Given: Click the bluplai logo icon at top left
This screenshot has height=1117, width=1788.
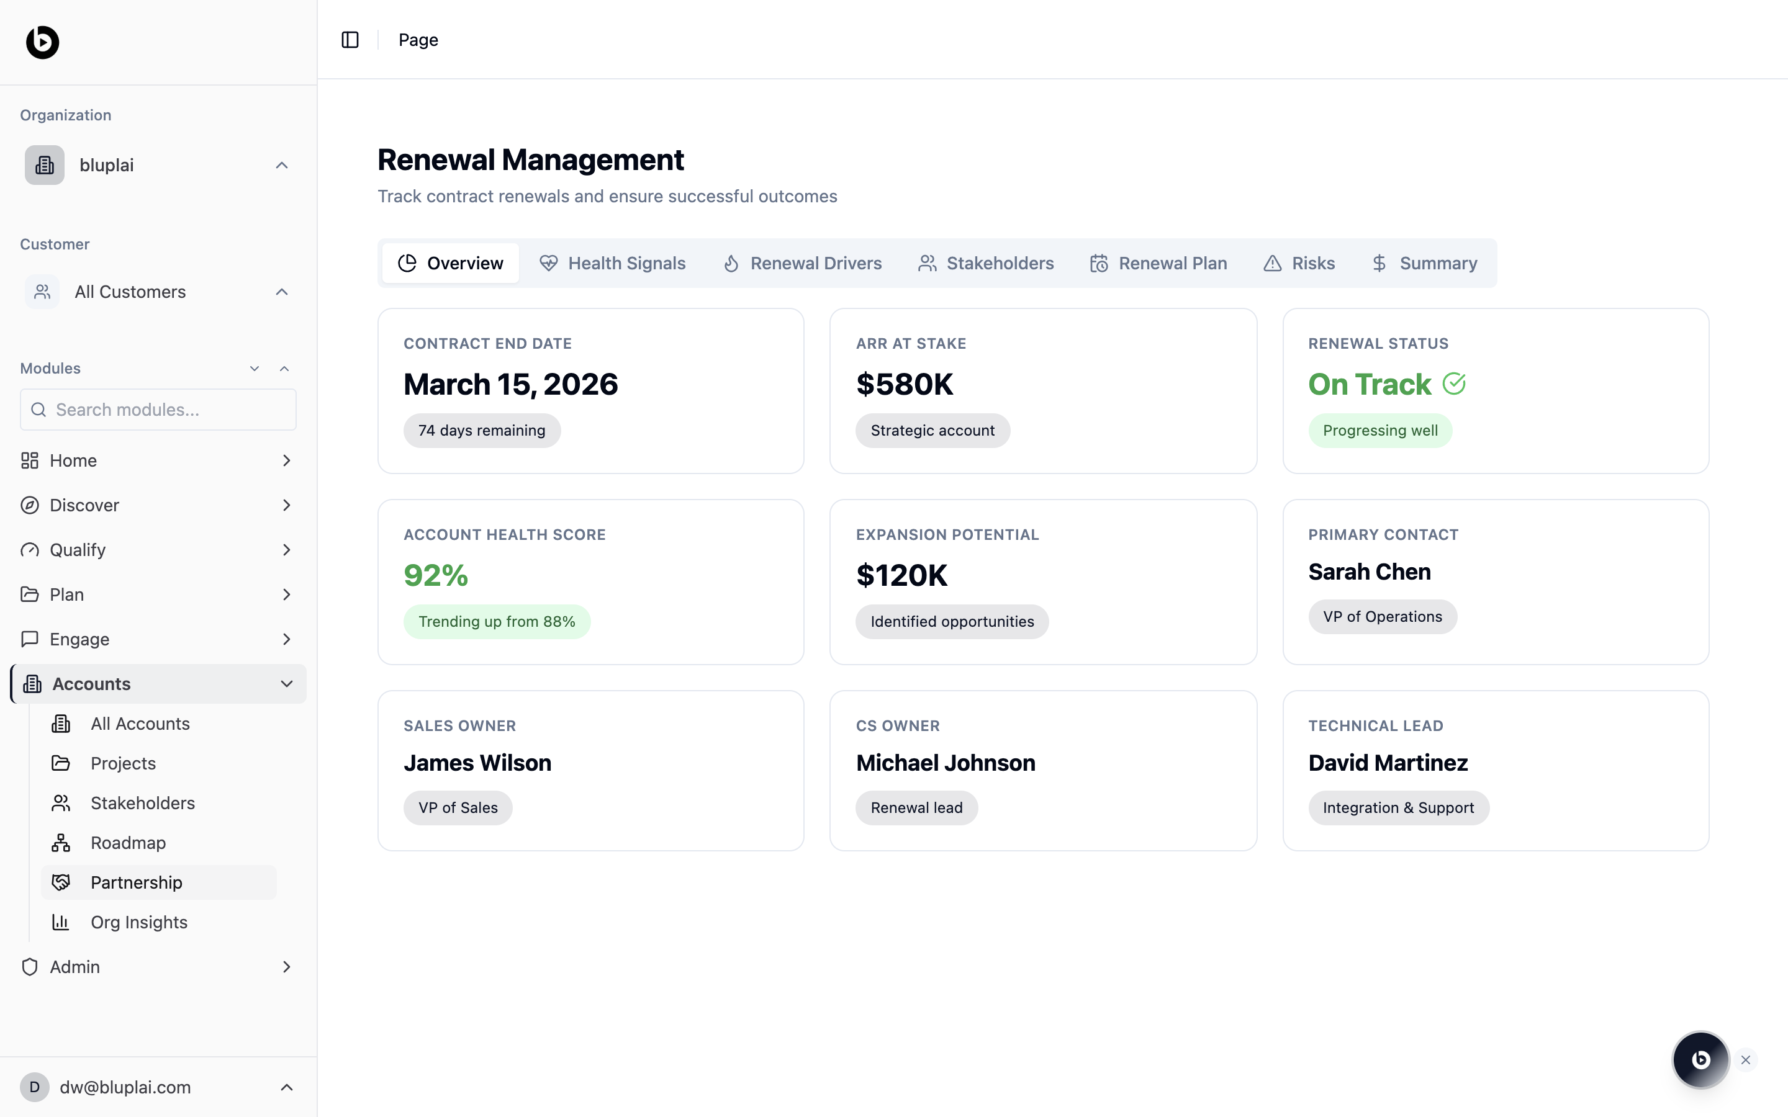Looking at the screenshot, I should point(42,42).
